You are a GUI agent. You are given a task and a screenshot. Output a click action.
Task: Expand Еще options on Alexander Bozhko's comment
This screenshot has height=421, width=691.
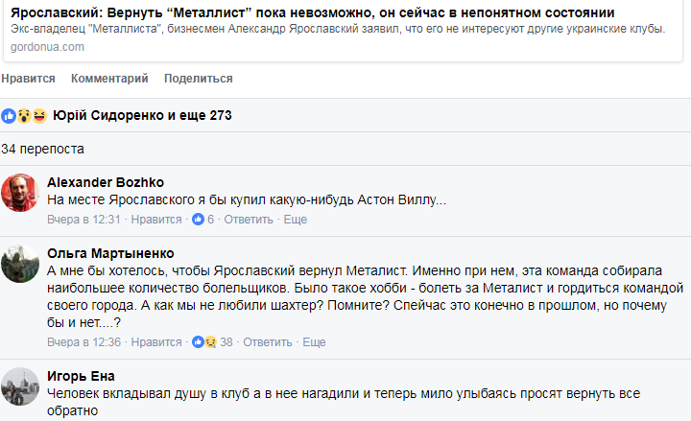point(296,220)
